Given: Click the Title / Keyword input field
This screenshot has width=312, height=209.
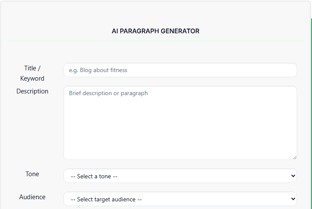Looking at the screenshot, I should click(x=180, y=70).
